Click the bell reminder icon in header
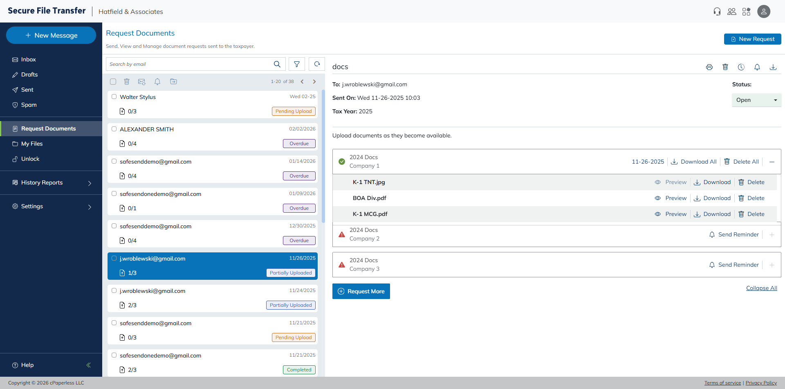The height and width of the screenshot is (389, 785). (757, 67)
